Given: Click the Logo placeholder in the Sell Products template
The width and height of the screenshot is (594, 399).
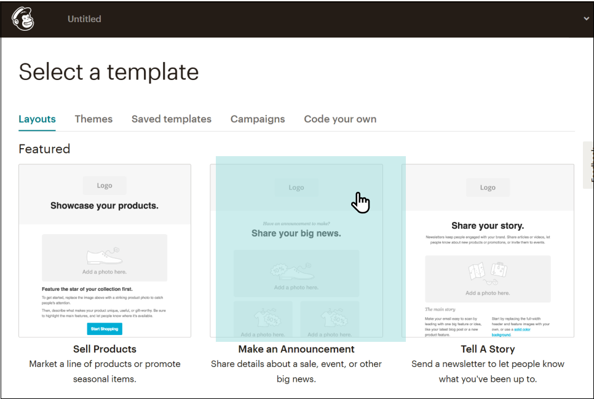Looking at the screenshot, I should coord(105,186).
